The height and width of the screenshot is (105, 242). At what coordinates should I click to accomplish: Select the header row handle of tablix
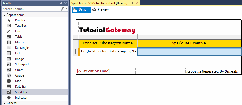tap(76, 43)
